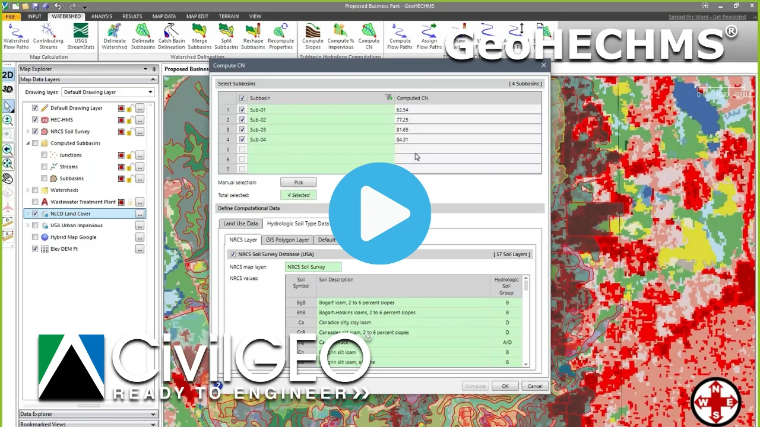Select the Watershed Flow Paths tool
Viewport: 760px width, 427px height.
point(16,34)
